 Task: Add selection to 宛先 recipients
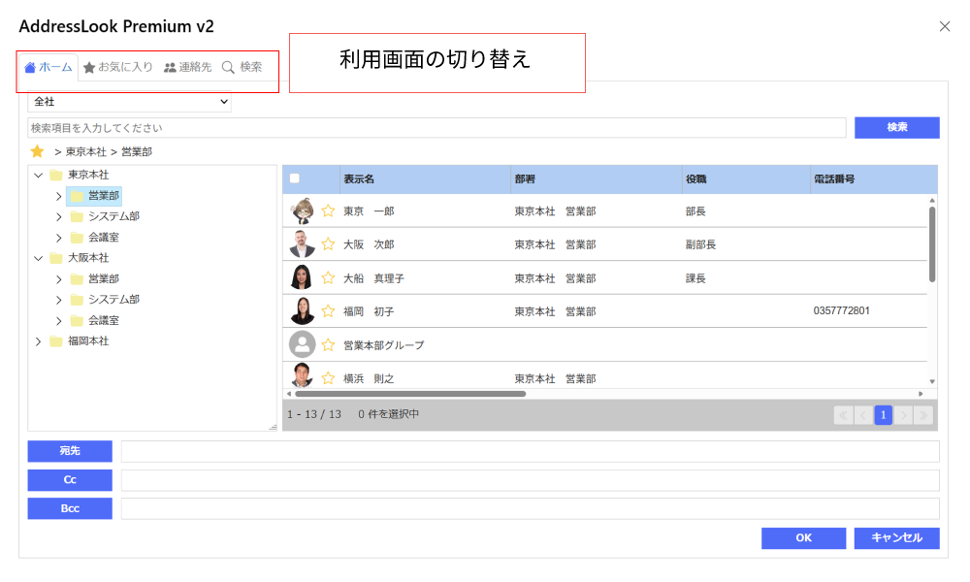[x=70, y=451]
